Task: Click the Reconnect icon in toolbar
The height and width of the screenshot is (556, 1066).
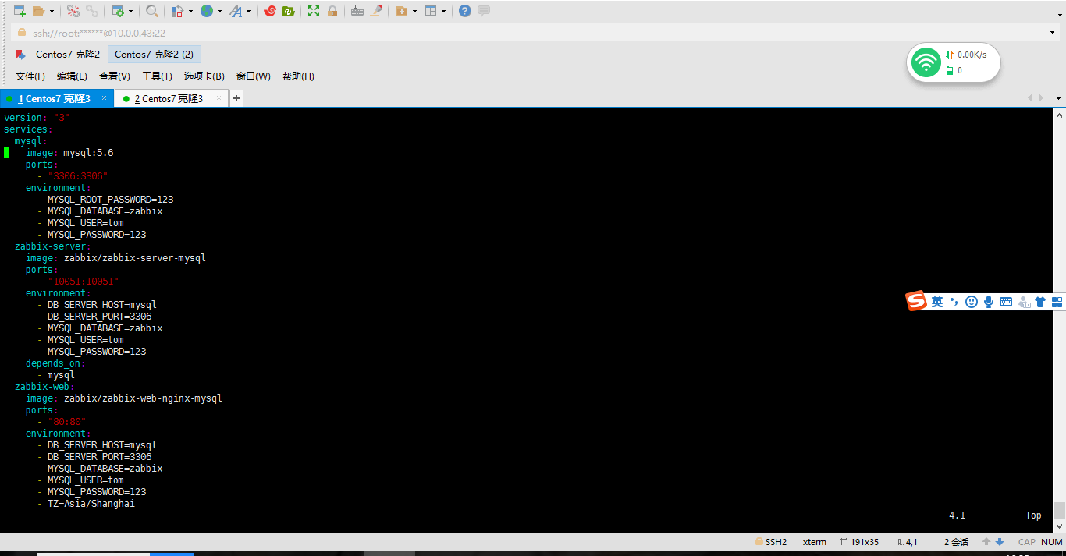Action: [73, 11]
